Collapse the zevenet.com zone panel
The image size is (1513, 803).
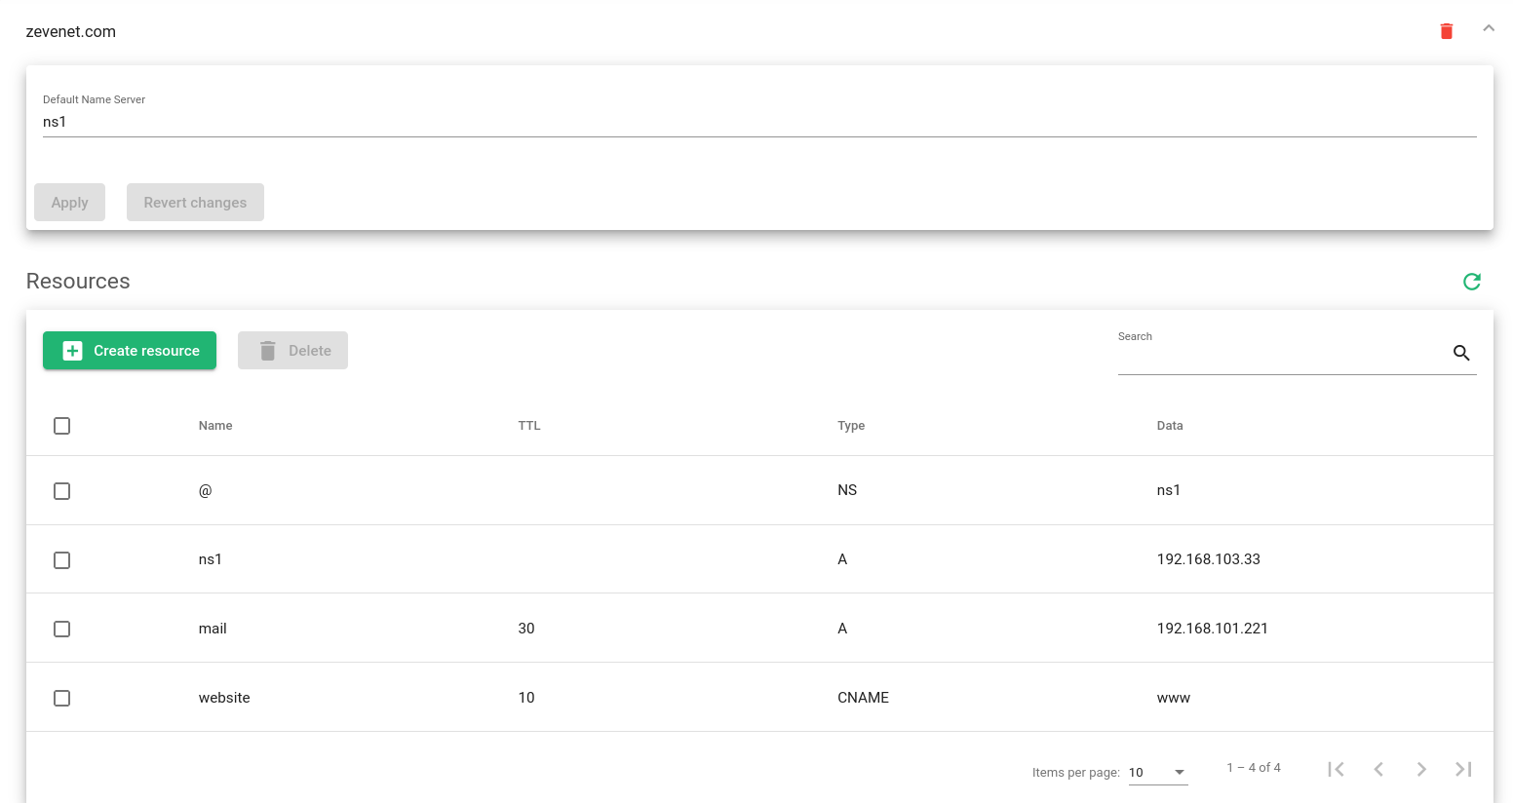pyautogui.click(x=1489, y=28)
